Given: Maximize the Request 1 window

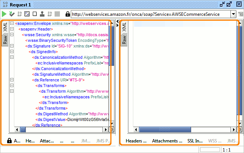Looking at the screenshot, I should tap(229, 5).
